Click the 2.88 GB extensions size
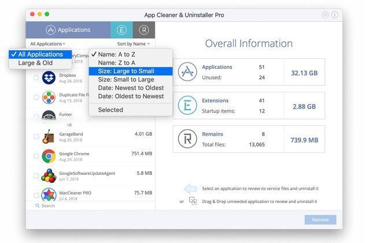This screenshot has width=373, height=243. [304, 106]
